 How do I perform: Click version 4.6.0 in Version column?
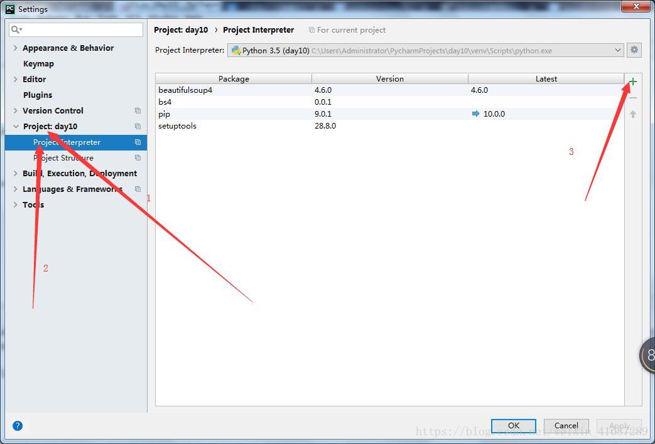323,90
